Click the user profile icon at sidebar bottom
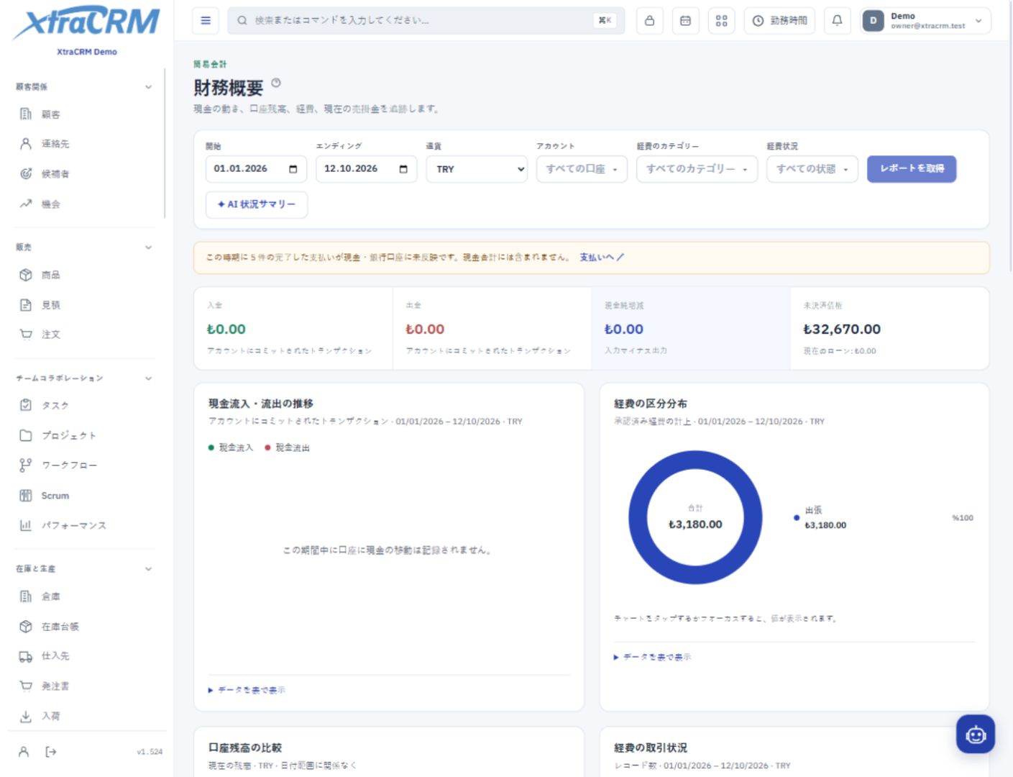The image size is (1013, 777). pos(24,752)
